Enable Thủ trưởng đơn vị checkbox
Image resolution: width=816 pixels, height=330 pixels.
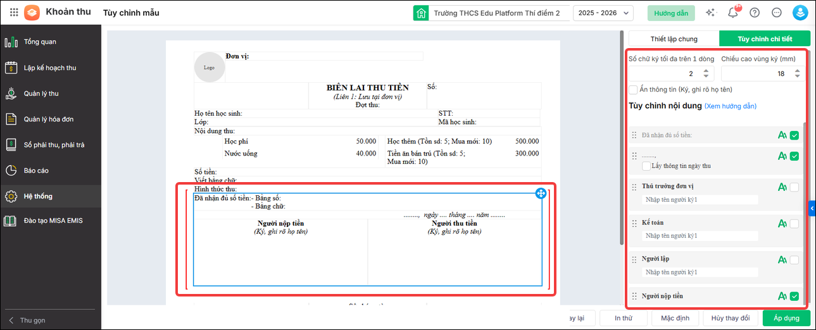coord(794,187)
